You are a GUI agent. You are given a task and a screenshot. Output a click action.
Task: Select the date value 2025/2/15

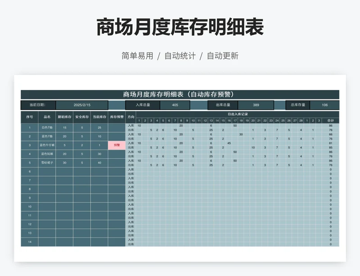[82, 105]
